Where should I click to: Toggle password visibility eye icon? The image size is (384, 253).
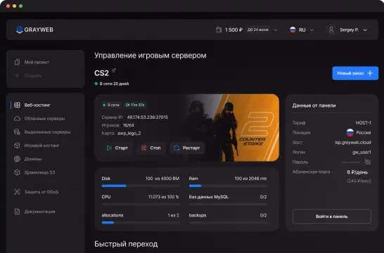click(367, 162)
